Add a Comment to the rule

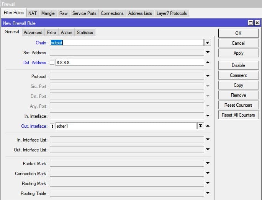(x=238, y=75)
